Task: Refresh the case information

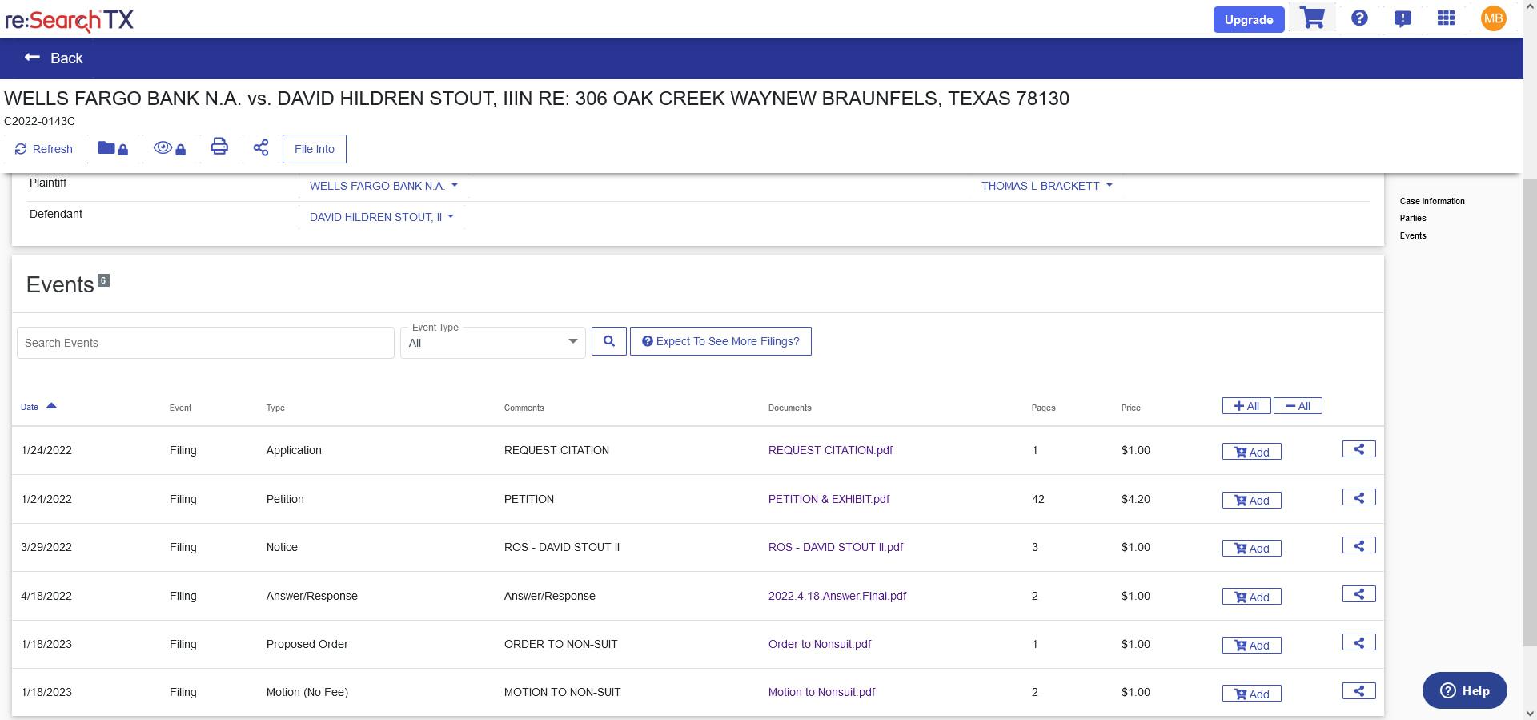Action: click(44, 149)
